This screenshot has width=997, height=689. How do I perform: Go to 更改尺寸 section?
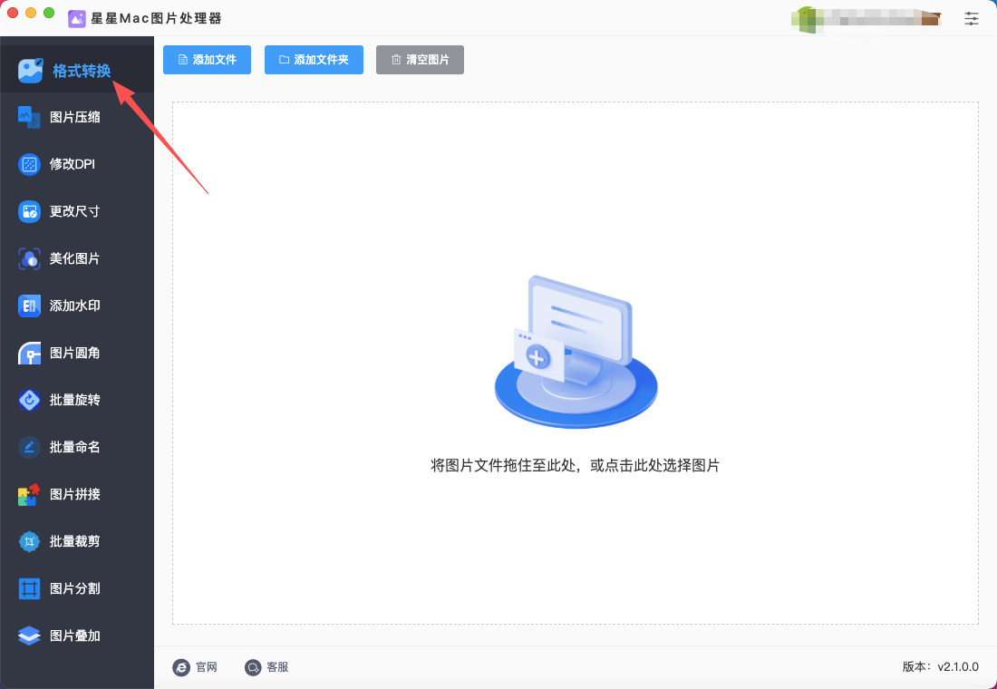click(x=75, y=211)
